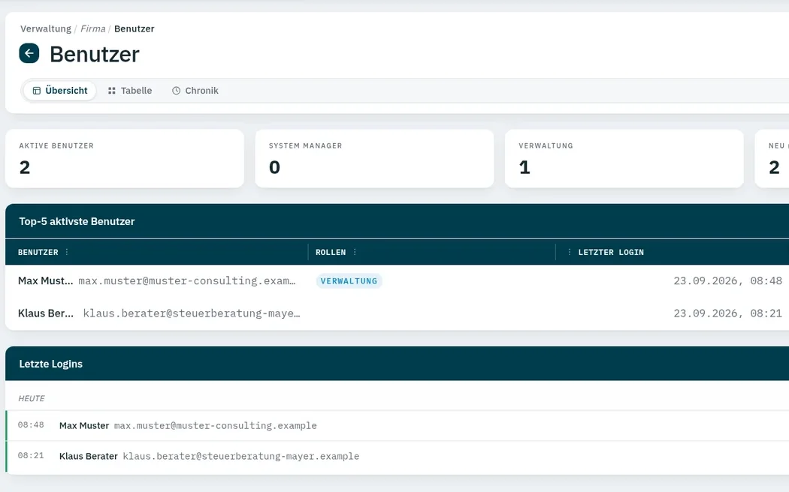Select the Klaus Ber... user name cell
The width and height of the screenshot is (789, 492).
coord(46,313)
